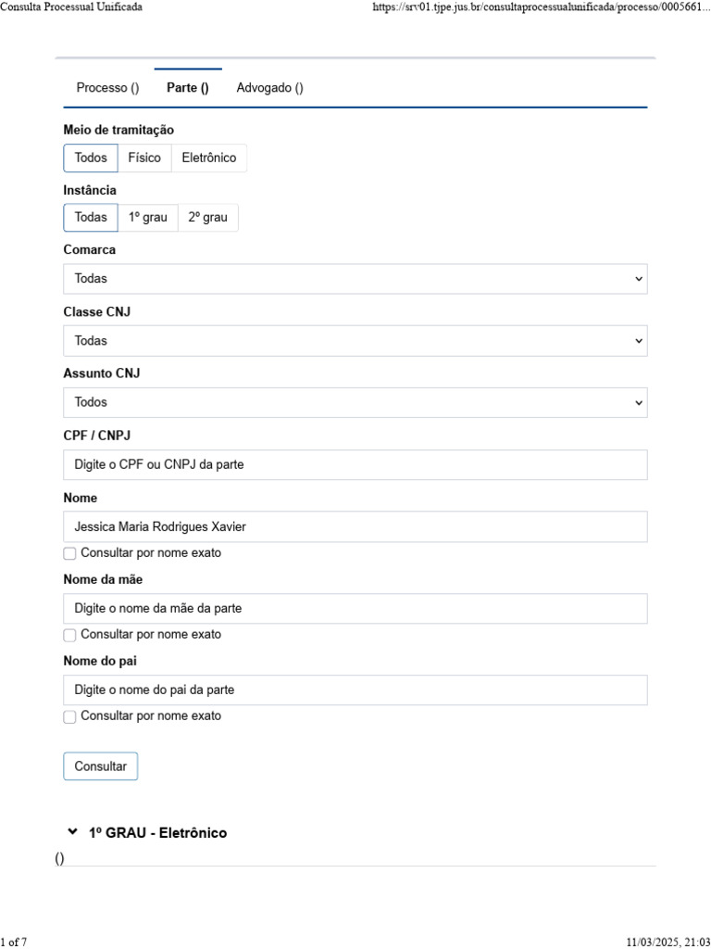Select Todos for Meio de tramitação
The height and width of the screenshot is (949, 711).
91,158
